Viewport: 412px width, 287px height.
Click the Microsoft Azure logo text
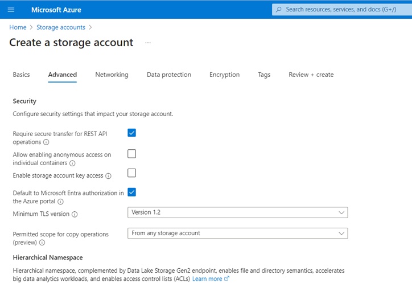[56, 10]
